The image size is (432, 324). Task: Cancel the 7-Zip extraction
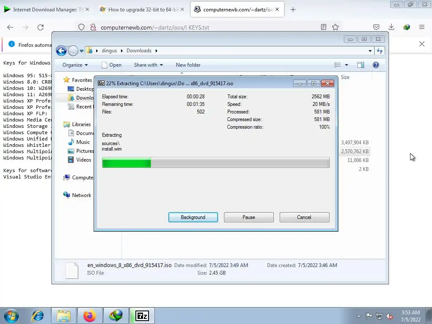(x=304, y=217)
